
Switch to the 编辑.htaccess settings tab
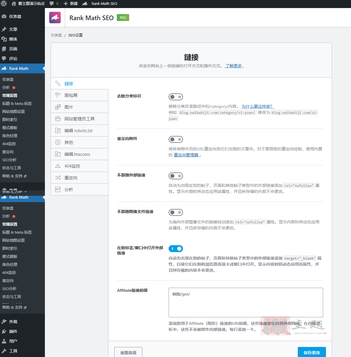[x=80, y=154]
